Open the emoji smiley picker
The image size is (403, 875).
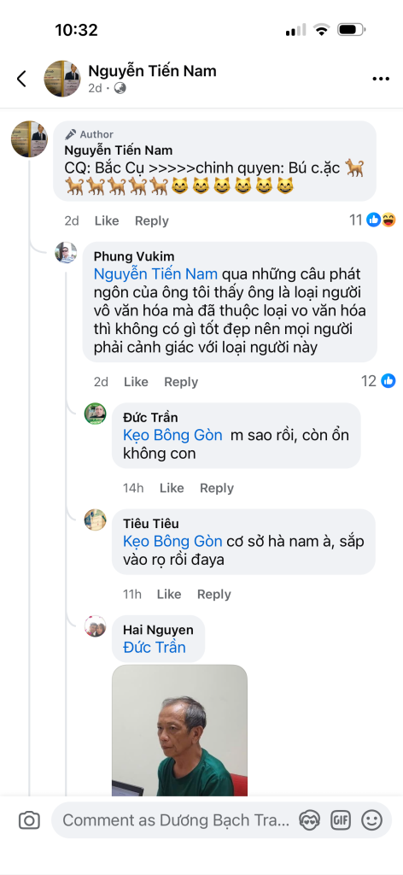coord(371,820)
